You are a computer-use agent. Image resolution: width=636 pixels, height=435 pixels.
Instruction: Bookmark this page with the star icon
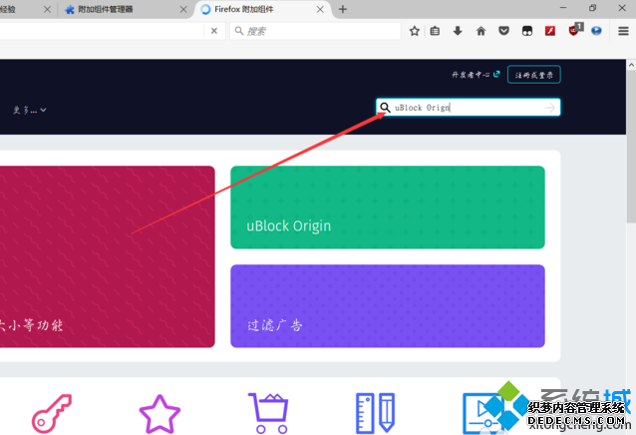415,31
